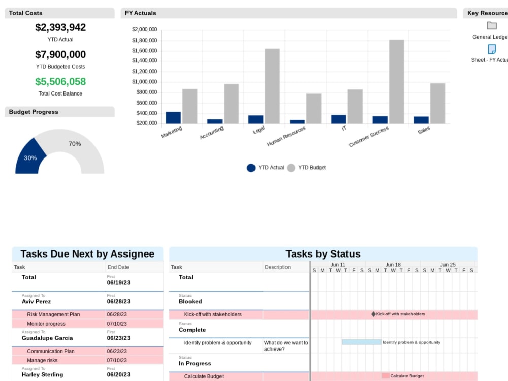Sort by the End Date column header
508x381 pixels.
pos(117,267)
